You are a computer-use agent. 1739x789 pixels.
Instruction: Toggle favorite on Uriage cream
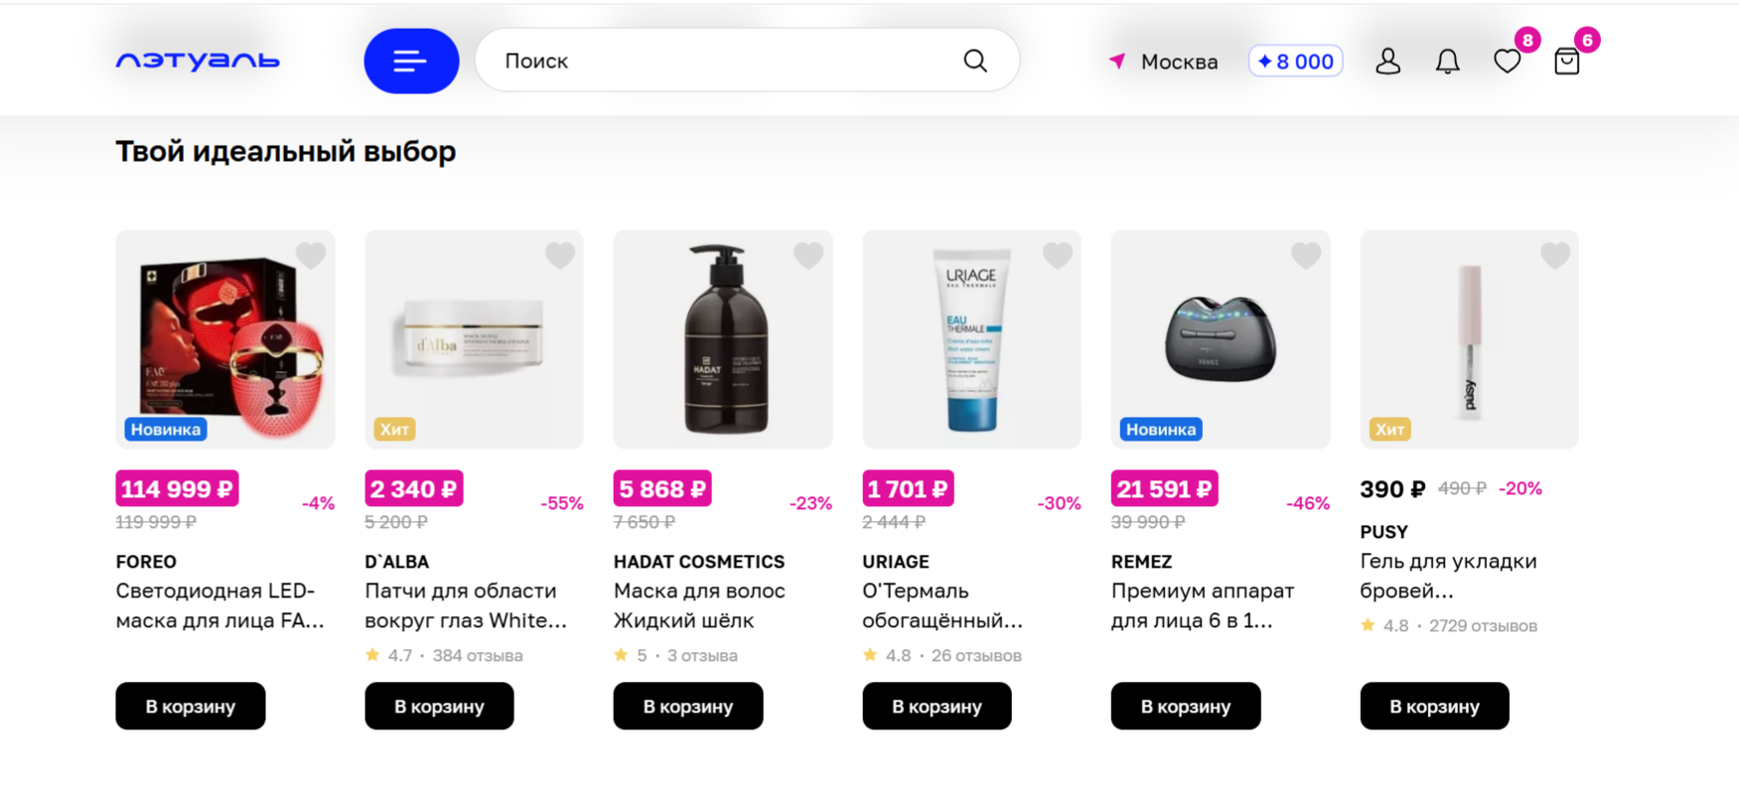point(1058,256)
